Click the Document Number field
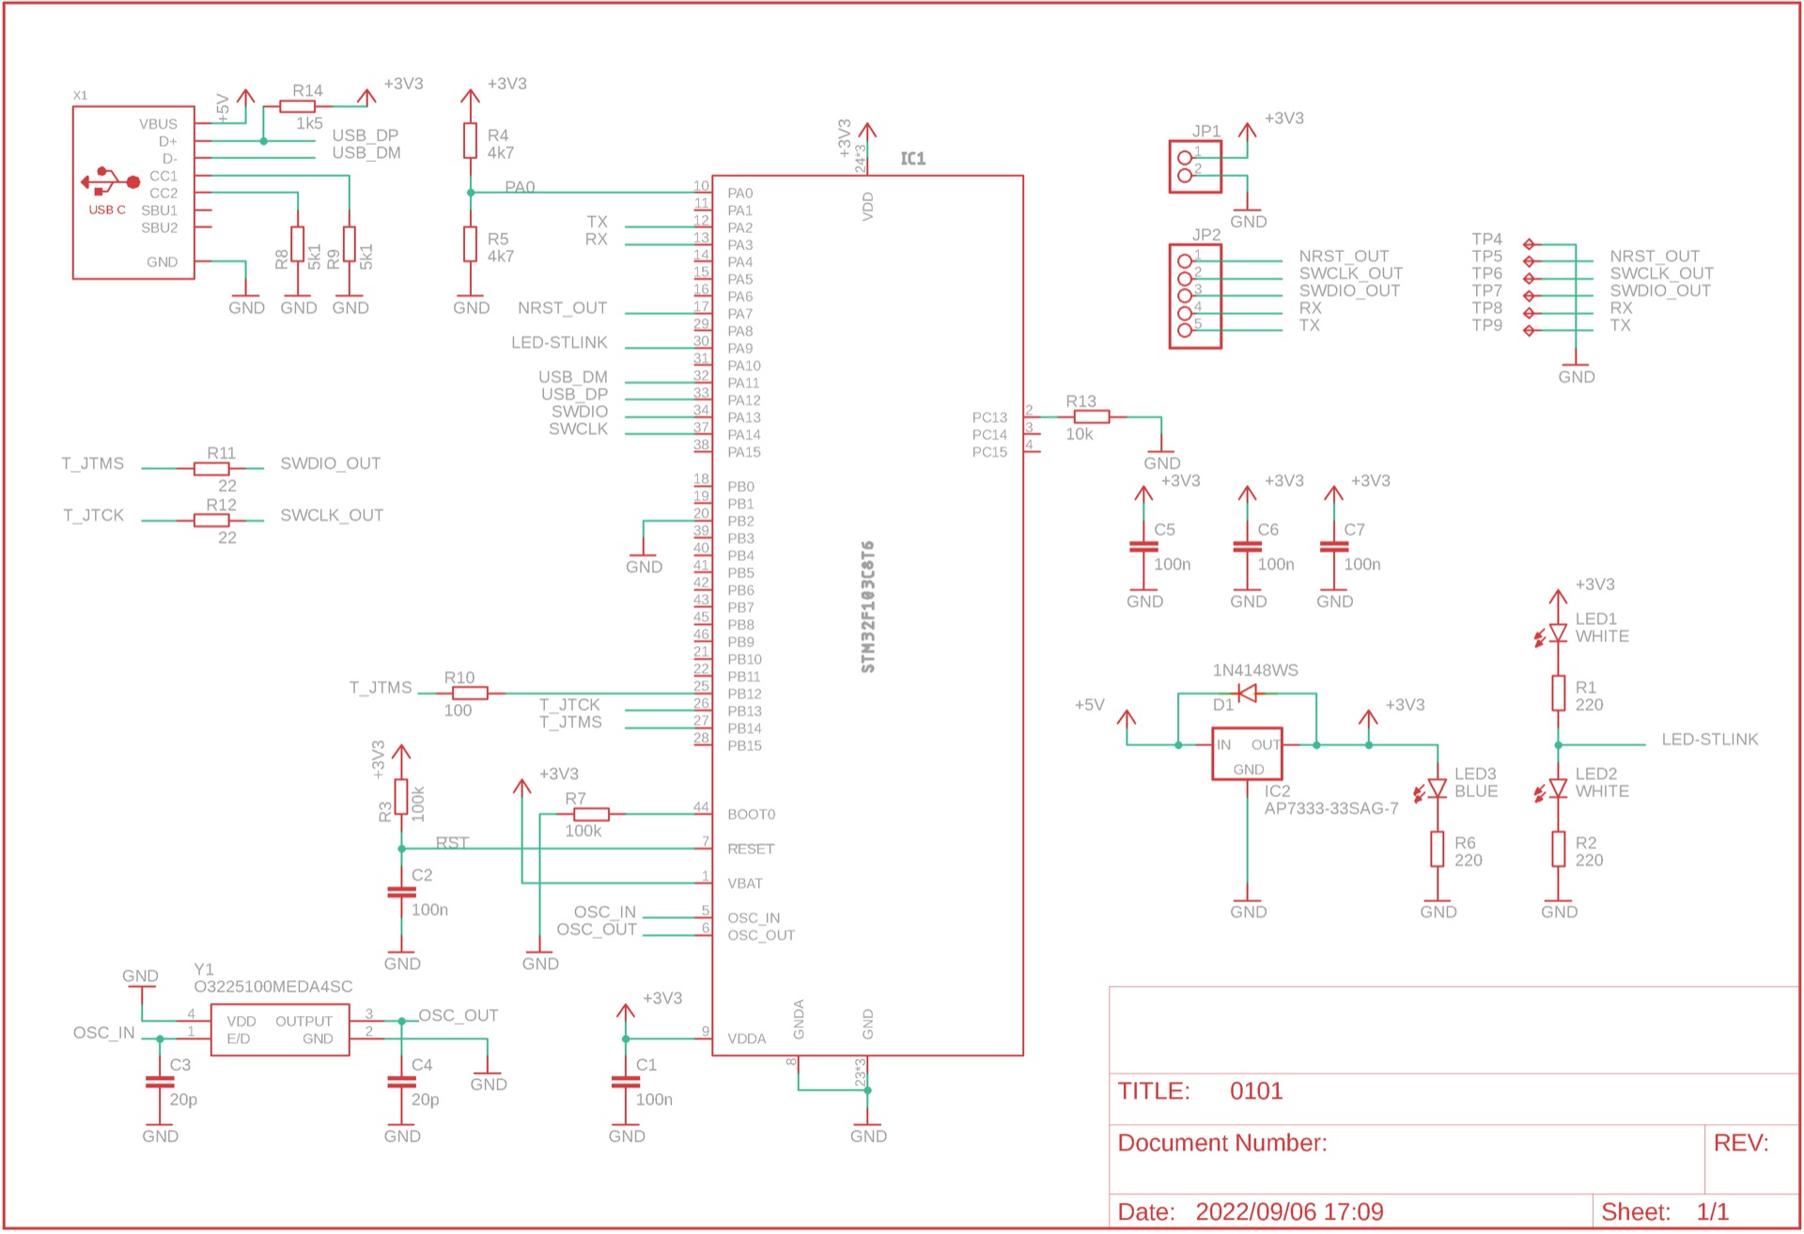1804x1234 pixels. click(x=1221, y=1143)
